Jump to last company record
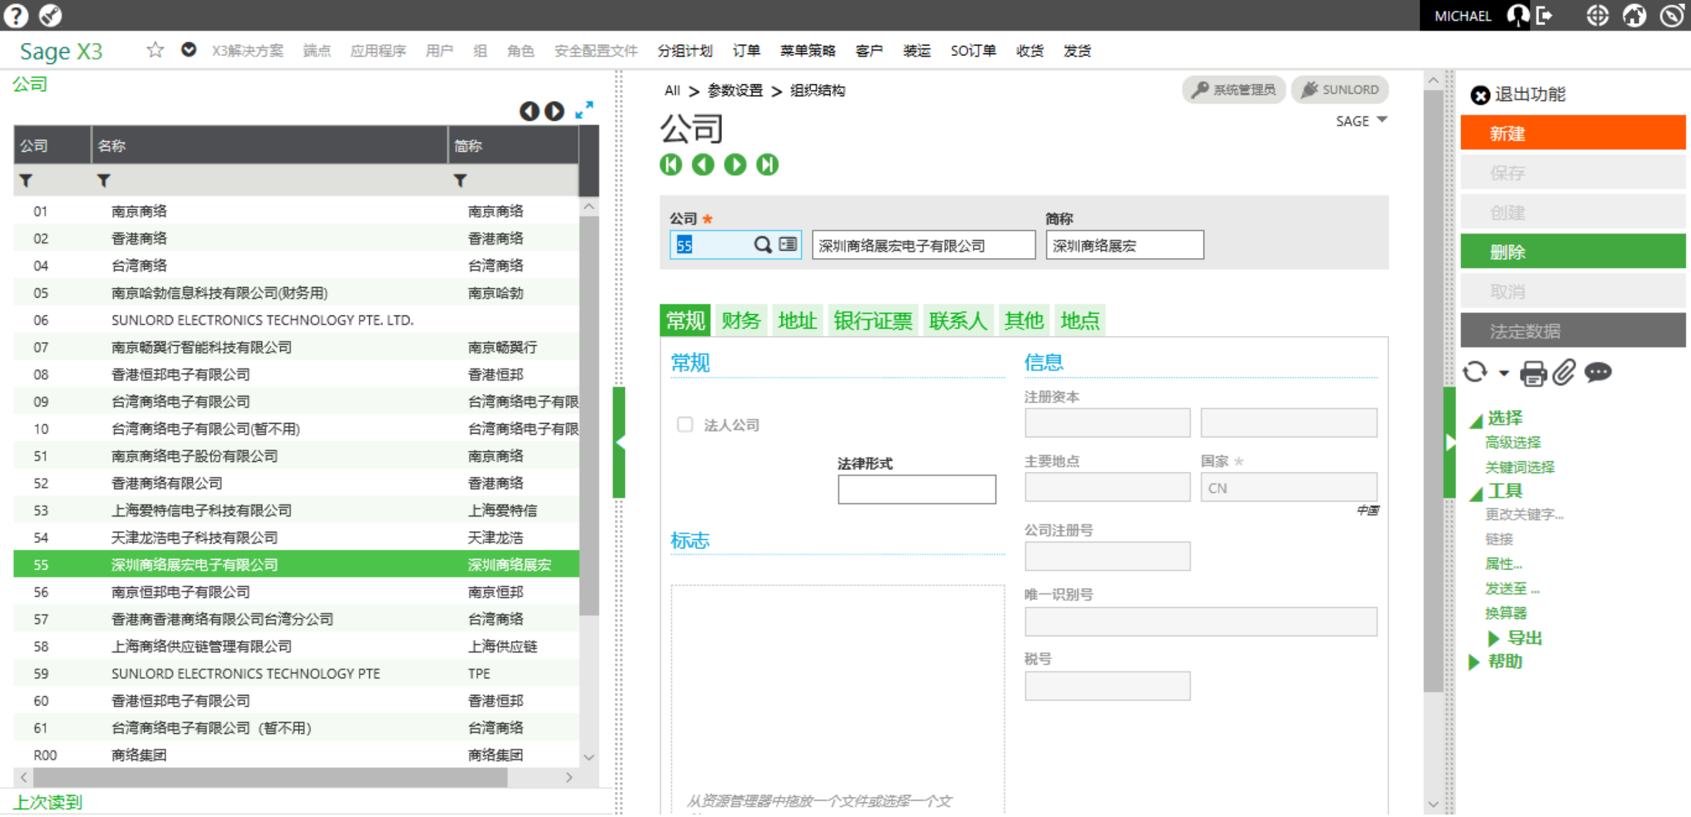The width and height of the screenshot is (1691, 817). tap(768, 164)
